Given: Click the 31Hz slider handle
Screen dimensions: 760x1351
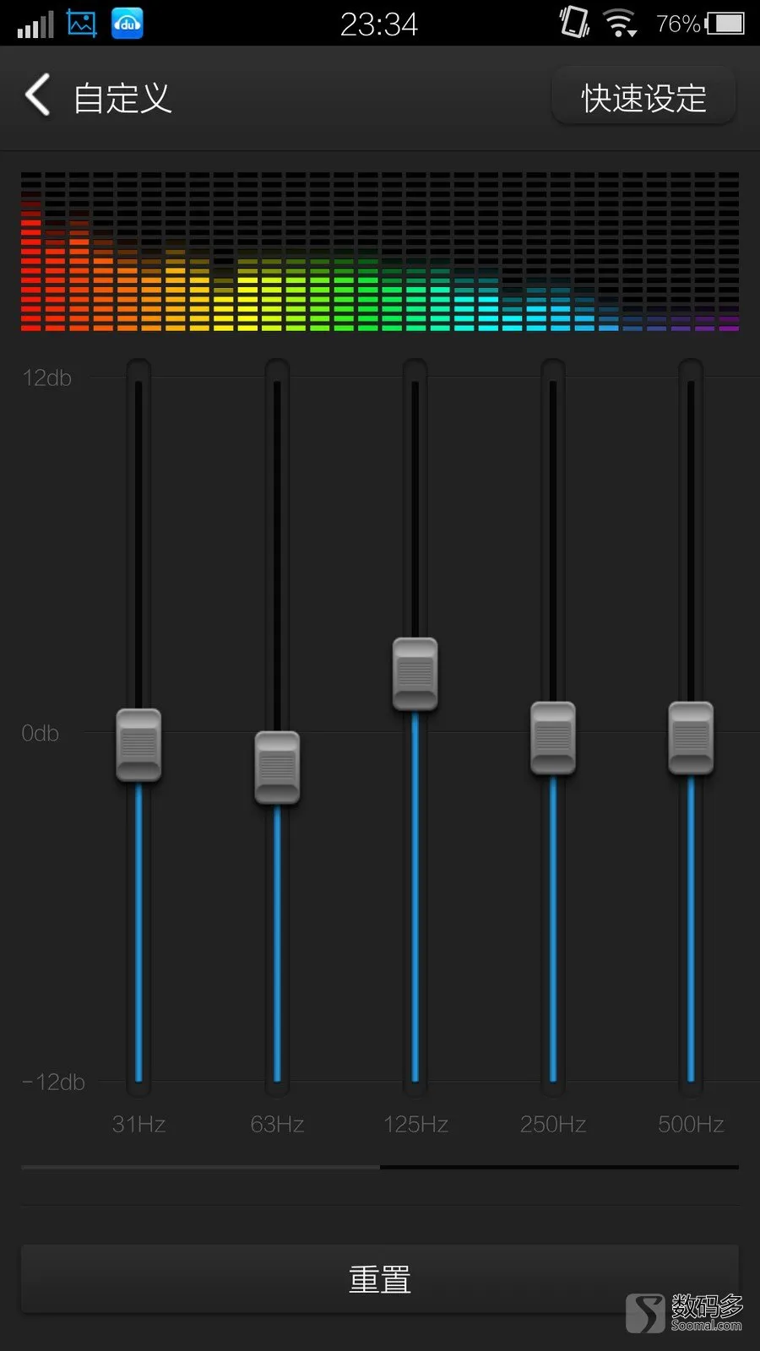Looking at the screenshot, I should point(138,745).
